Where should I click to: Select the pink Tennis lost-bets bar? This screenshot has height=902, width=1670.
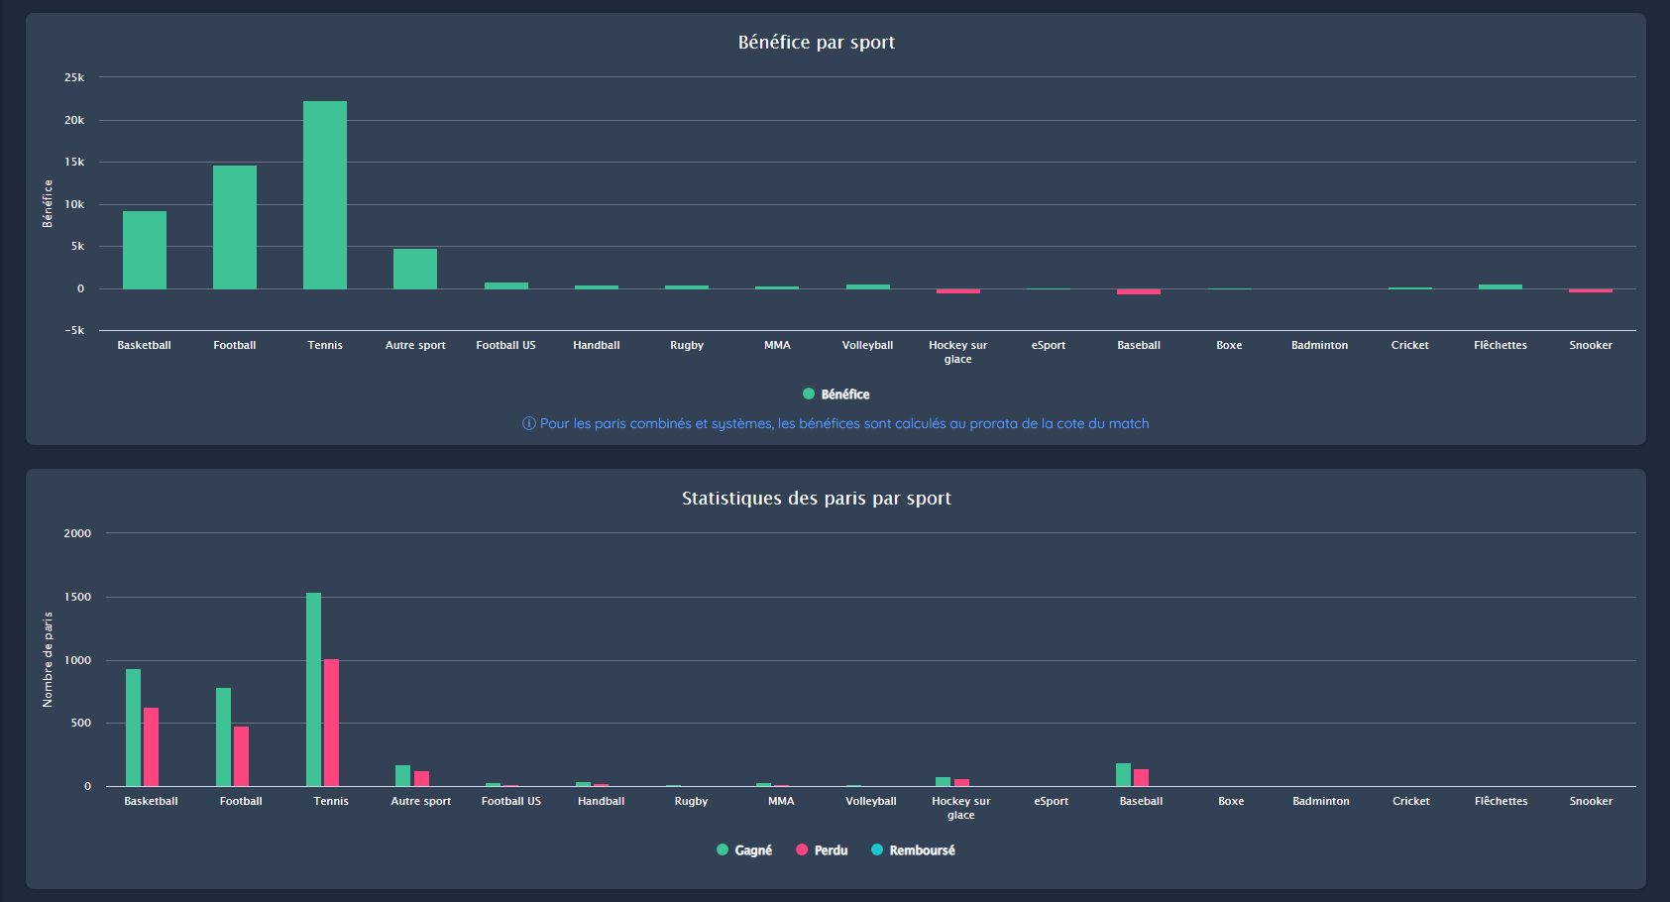(332, 723)
